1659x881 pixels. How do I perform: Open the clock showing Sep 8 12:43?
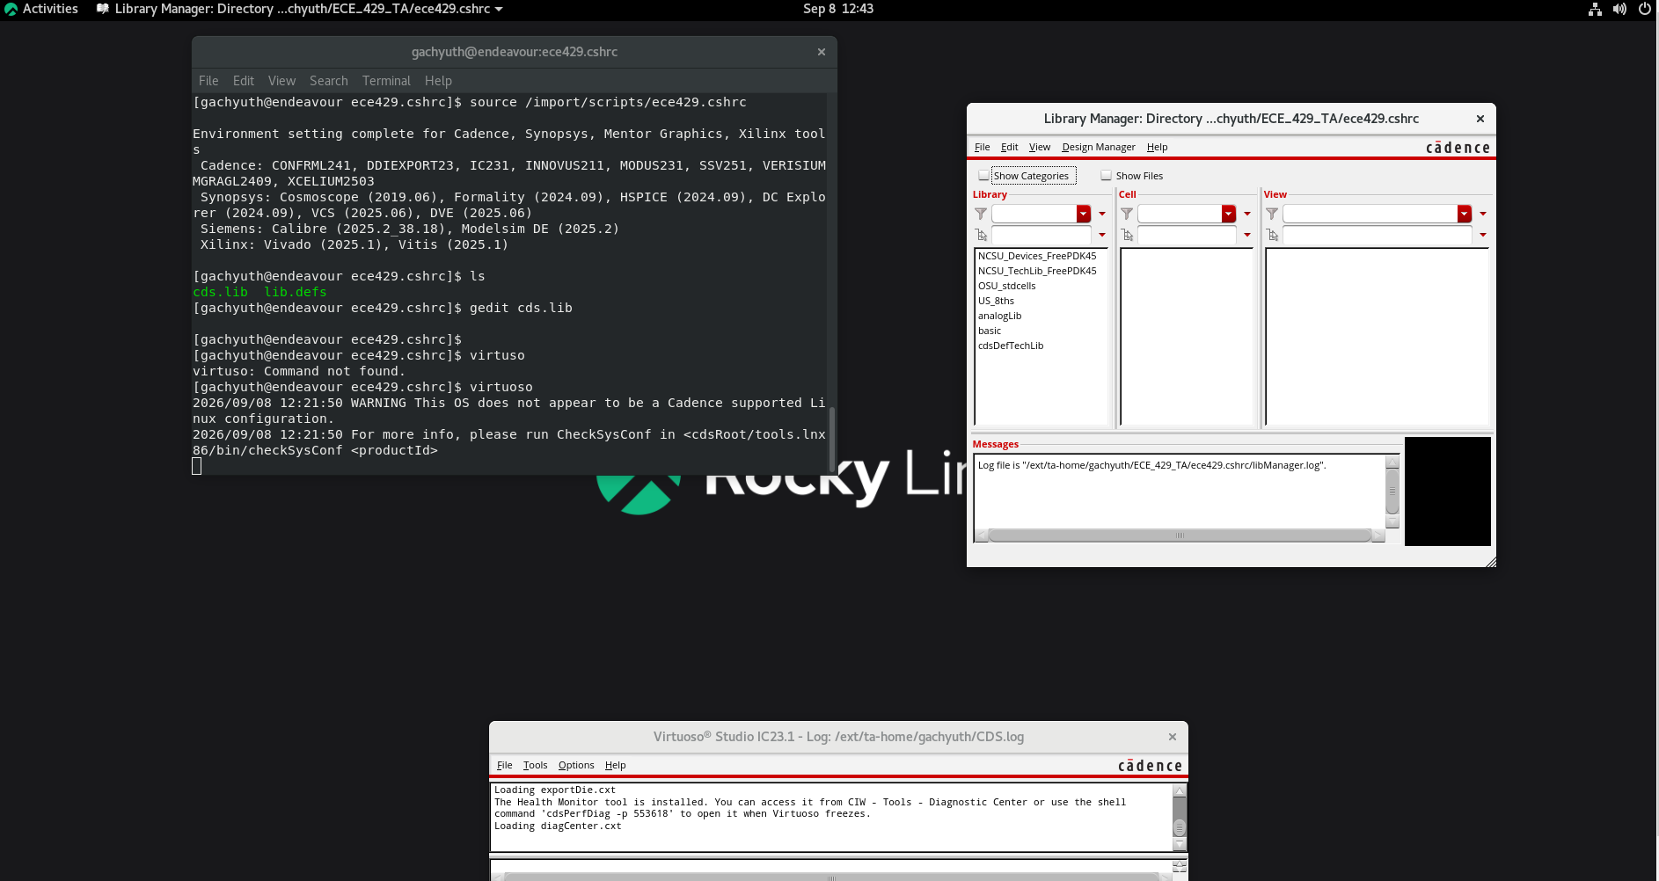[x=838, y=9]
